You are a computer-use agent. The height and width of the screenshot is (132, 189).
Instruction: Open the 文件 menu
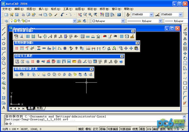(x=7, y=9)
